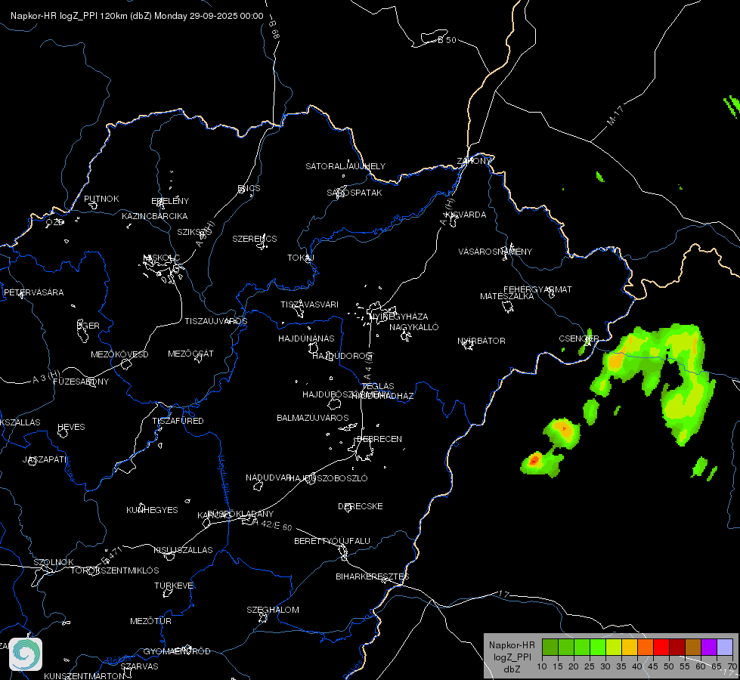Click the SZOLNOK city label

(54, 562)
